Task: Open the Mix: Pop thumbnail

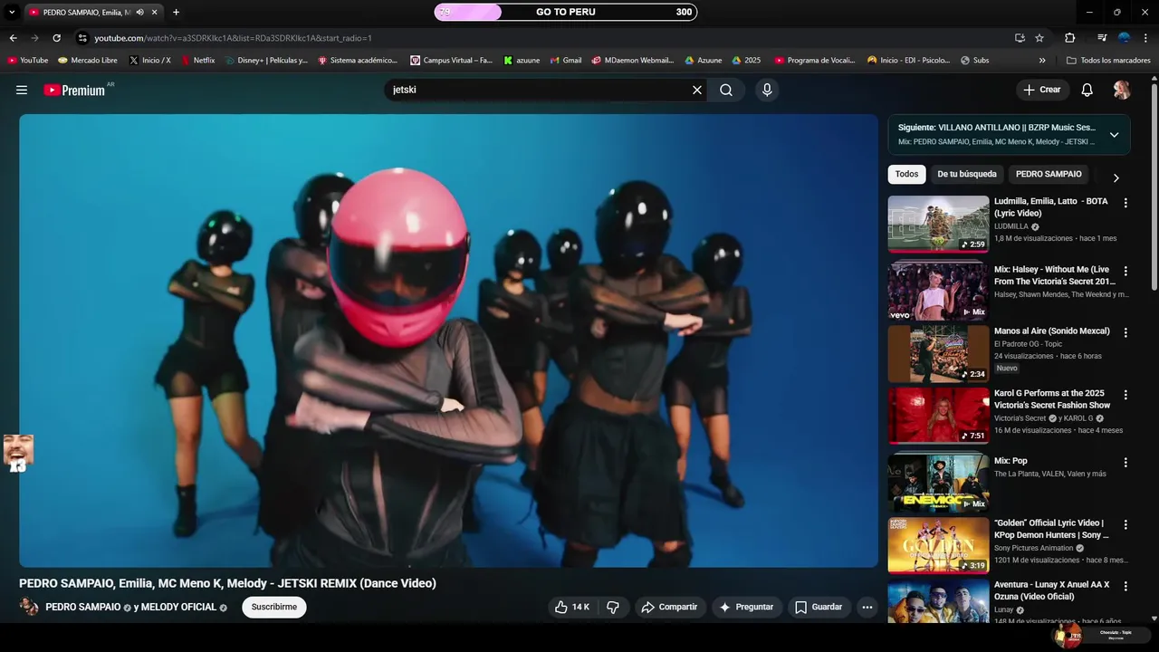Action: point(938,483)
